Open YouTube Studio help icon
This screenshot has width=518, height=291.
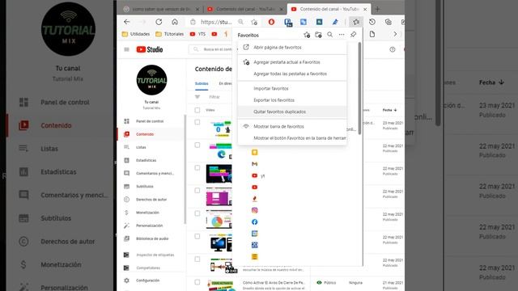[393, 49]
